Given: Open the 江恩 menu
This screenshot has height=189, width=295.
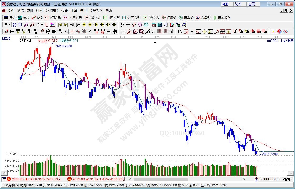Looking at the screenshot, I should 39,11.
